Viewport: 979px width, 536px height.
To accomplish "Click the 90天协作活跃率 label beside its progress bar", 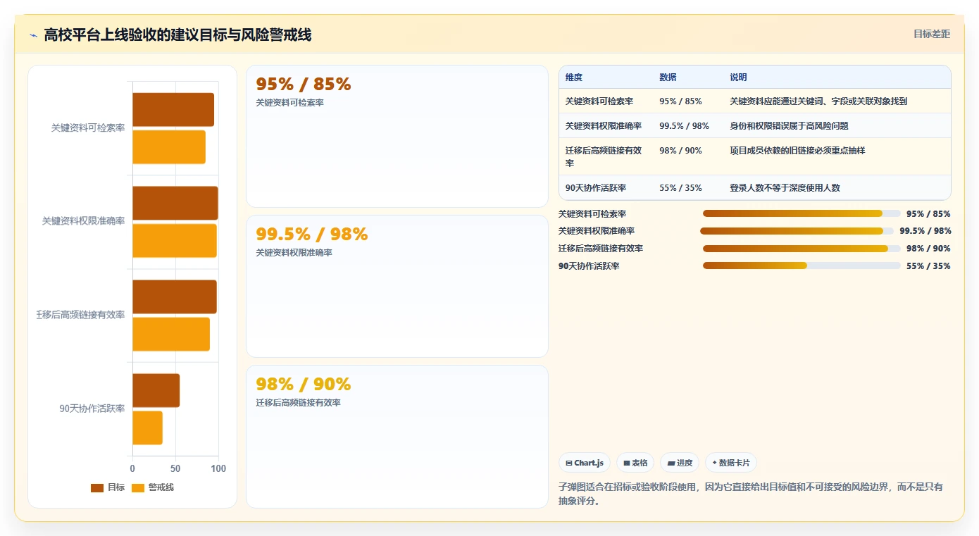I will (589, 266).
